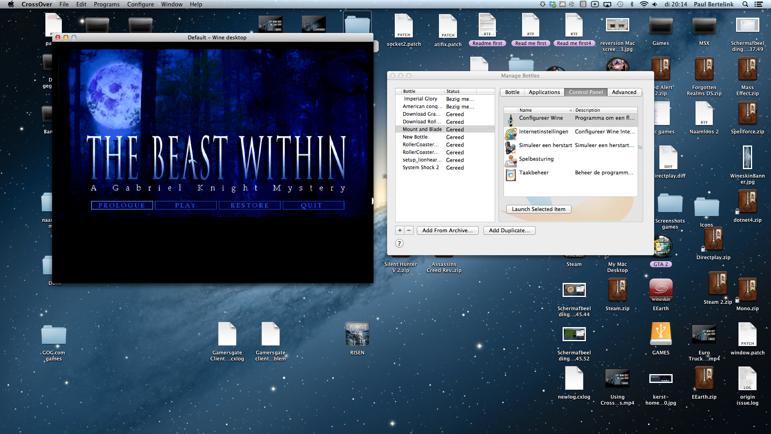Click the Internetinstellingen globe icon
The height and width of the screenshot is (434, 771).
coord(511,133)
